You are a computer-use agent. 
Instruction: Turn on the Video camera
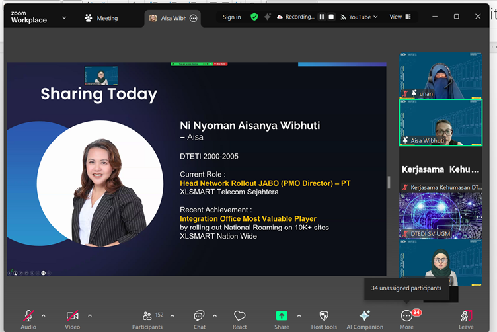[72, 317]
